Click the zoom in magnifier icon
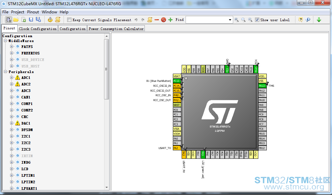 point(236,20)
